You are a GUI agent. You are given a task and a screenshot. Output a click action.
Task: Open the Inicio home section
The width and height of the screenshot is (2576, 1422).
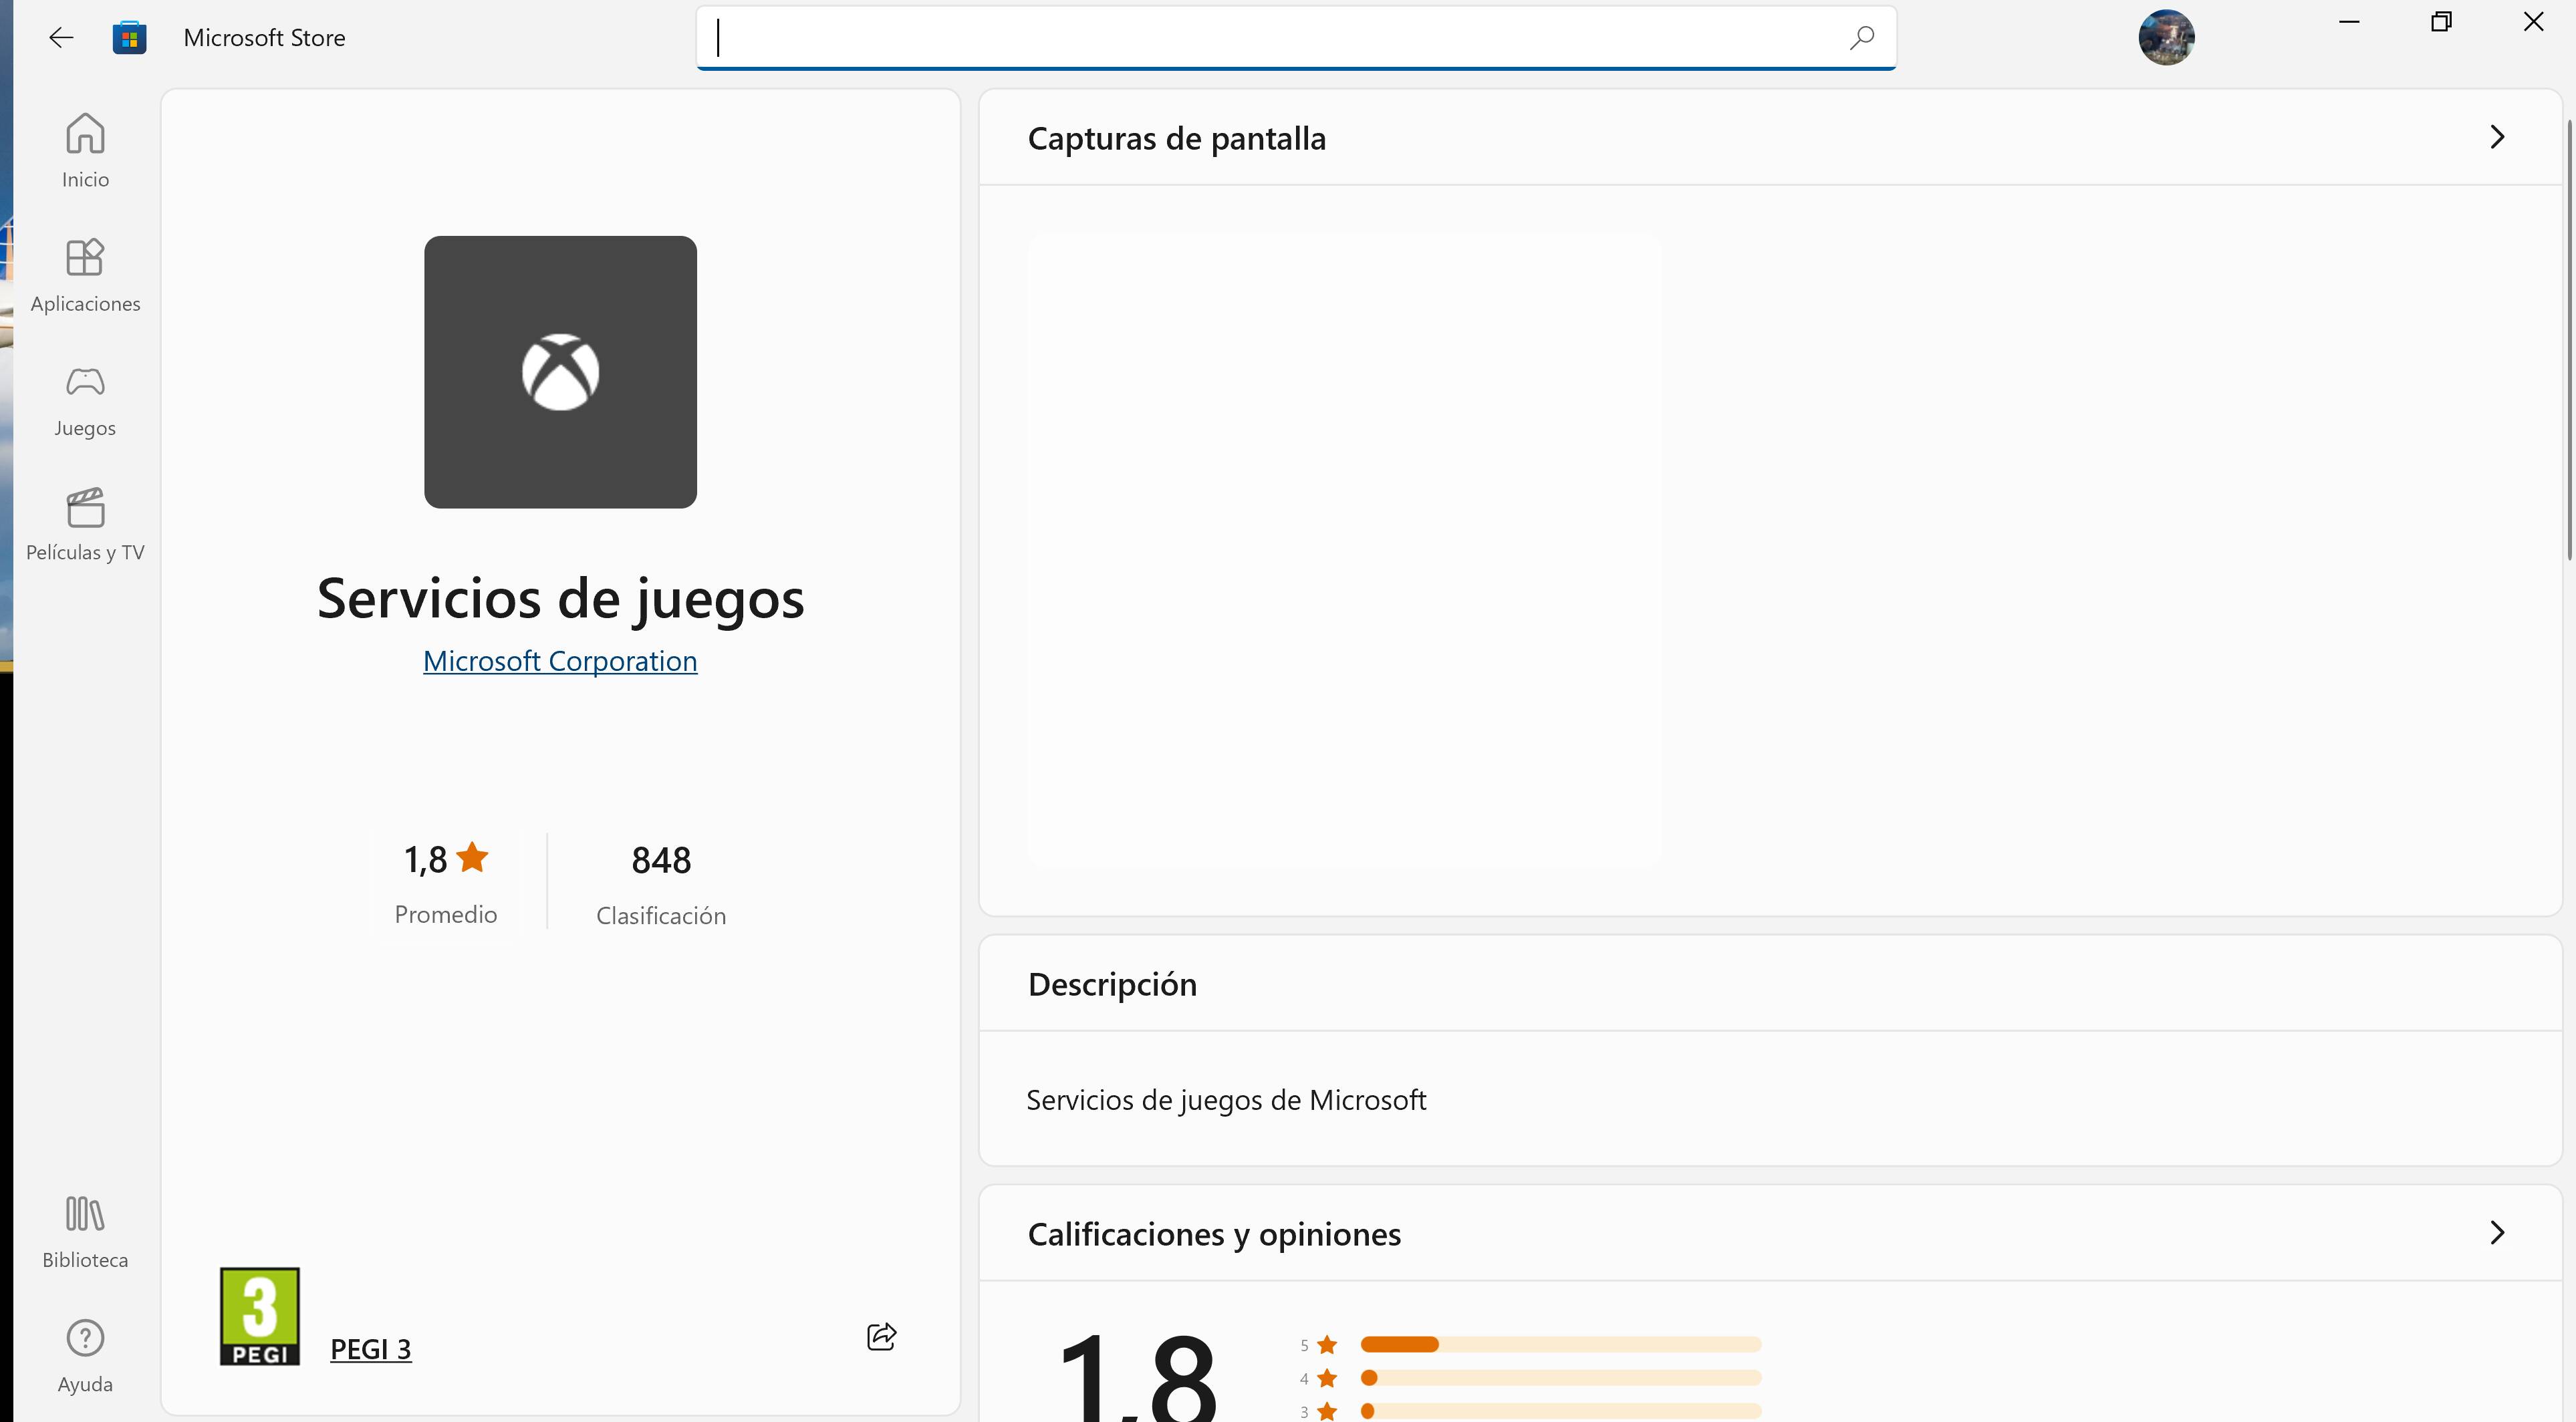(85, 150)
